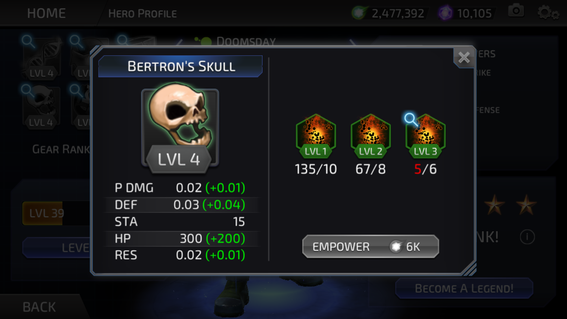Select the LVL 1 shard hexagon icon
567x319 pixels.
point(315,136)
